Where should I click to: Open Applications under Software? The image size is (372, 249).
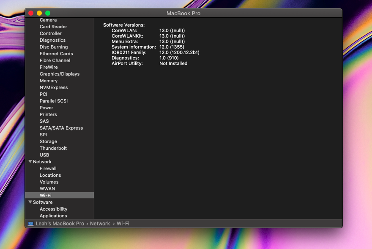(x=53, y=216)
